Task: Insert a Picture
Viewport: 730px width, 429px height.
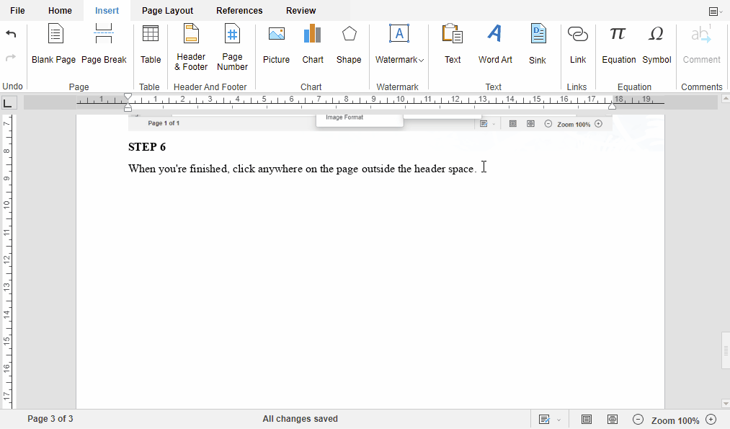Action: pos(276,45)
